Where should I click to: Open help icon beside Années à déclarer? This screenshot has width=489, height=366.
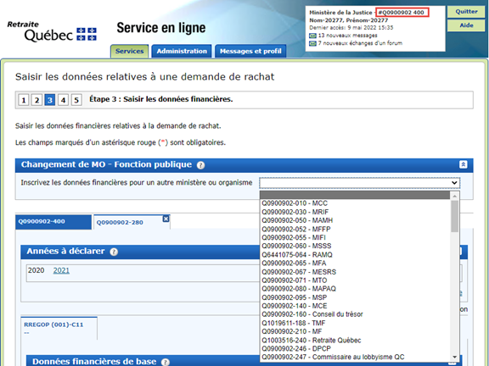point(114,252)
